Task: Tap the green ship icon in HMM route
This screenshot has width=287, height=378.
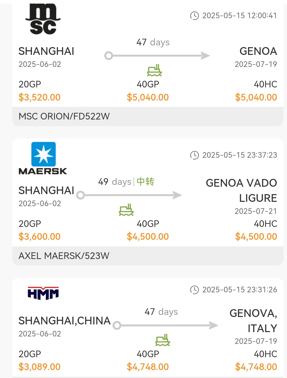Action: click(163, 340)
